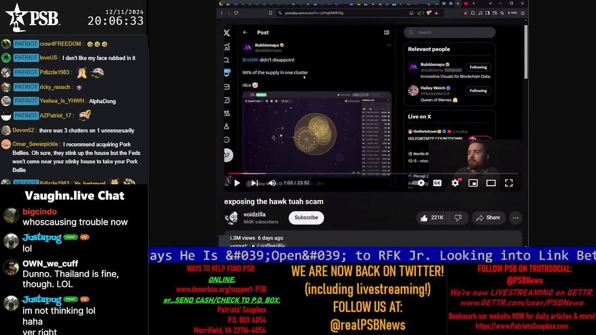The image size is (596, 335).
Task: Click into the X search field
Action: click(x=450, y=33)
